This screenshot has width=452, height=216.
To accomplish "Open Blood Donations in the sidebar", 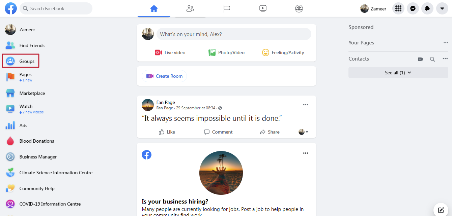I will [x=30, y=141].
